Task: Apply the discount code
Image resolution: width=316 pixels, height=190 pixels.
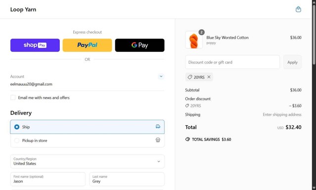Action: click(x=292, y=62)
